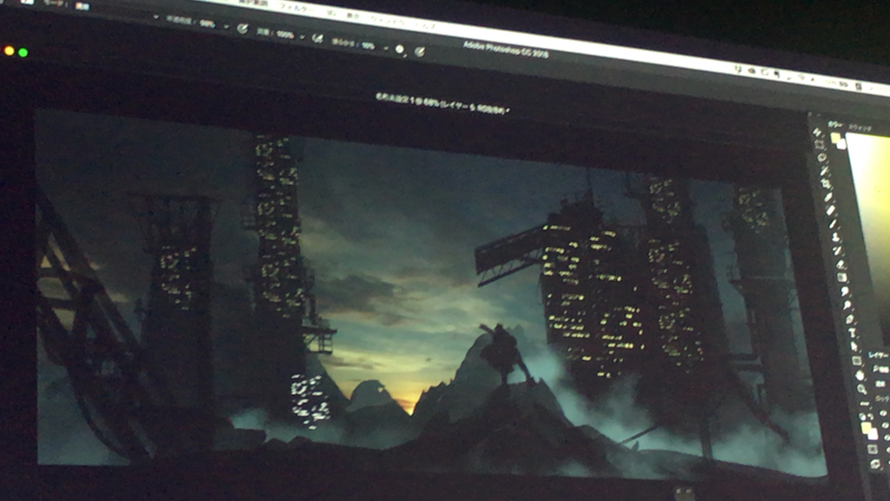Select the Brush tool
Image resolution: width=890 pixels, height=501 pixels.
click(x=834, y=224)
